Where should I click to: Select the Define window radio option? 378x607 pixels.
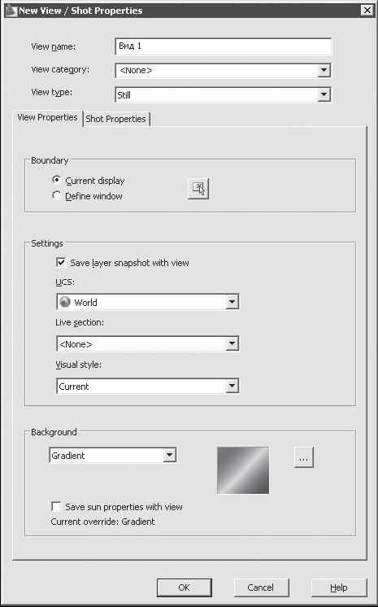point(56,195)
